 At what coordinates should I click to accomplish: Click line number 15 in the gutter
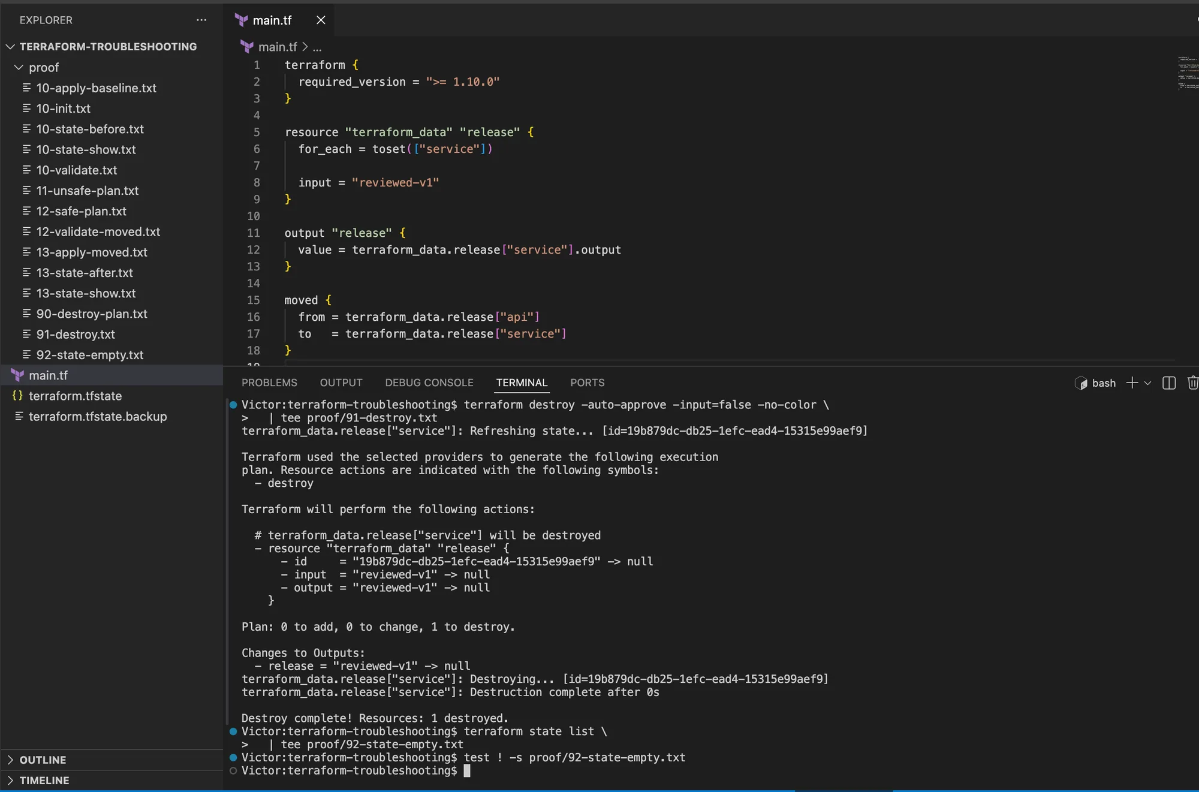point(254,300)
